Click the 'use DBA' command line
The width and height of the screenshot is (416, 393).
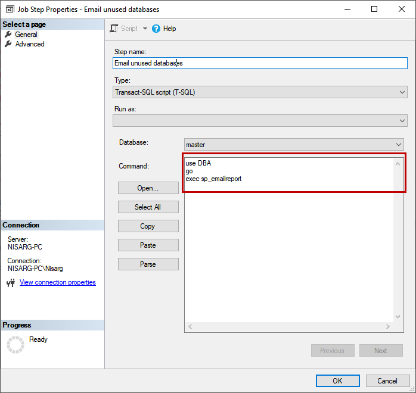pos(198,163)
